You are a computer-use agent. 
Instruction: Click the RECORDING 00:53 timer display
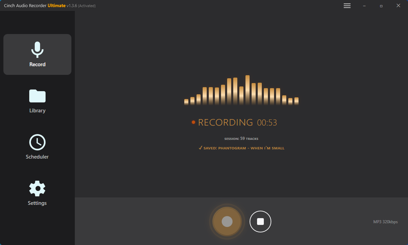pyautogui.click(x=237, y=122)
